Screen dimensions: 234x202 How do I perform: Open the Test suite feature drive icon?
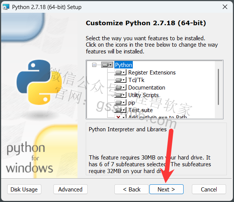(x=120, y=110)
